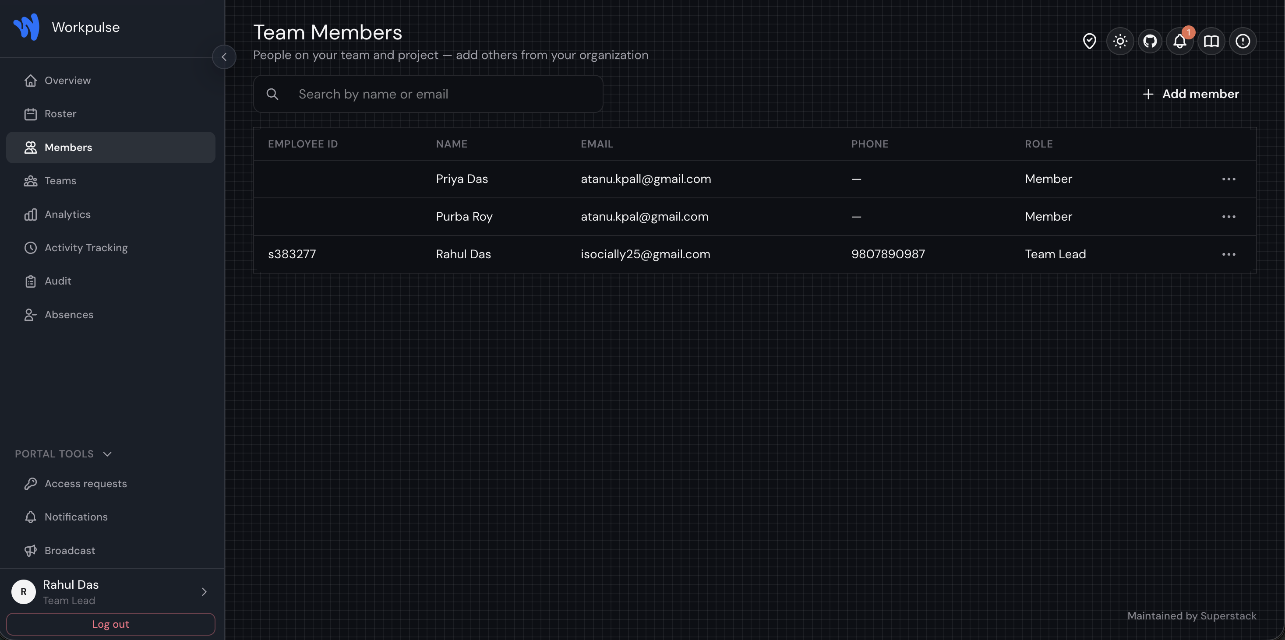The width and height of the screenshot is (1285, 640).
Task: Click the Maintained by Superstack text
Action: (1192, 615)
